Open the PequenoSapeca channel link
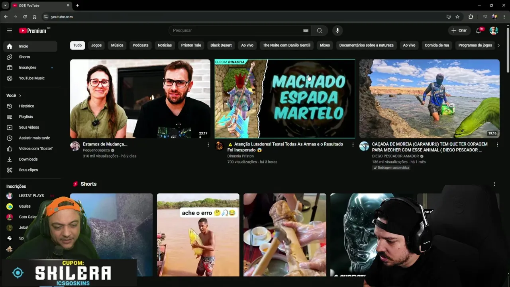 click(96, 150)
